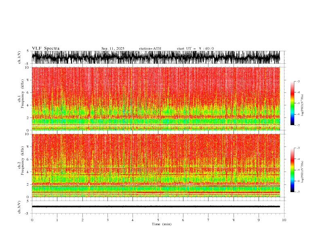Click the time axis tick label '8'

pyautogui.click(x=234, y=220)
